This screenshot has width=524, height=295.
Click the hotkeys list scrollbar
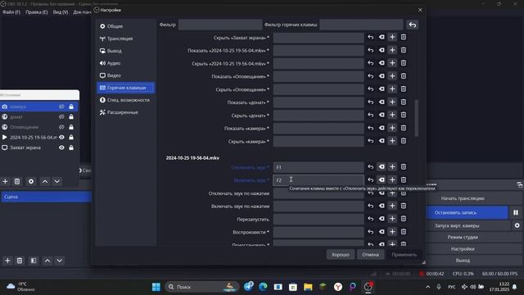[x=417, y=118]
